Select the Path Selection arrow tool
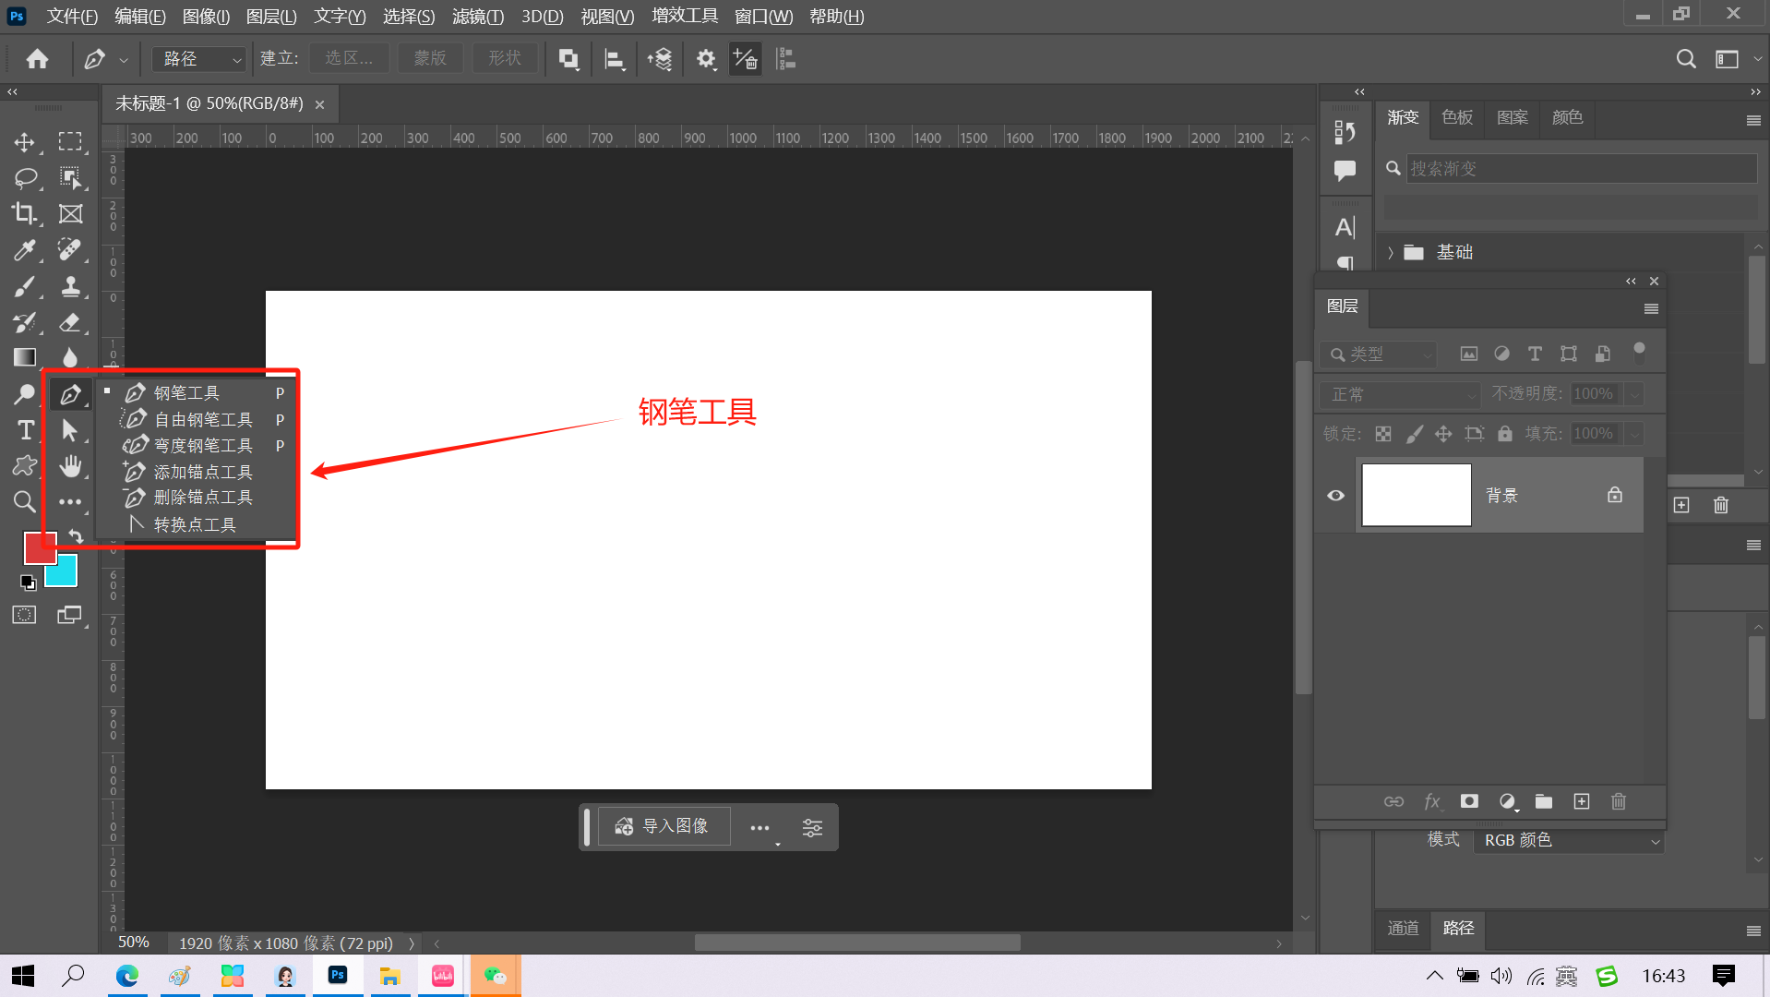1770x997 pixels. (x=70, y=430)
